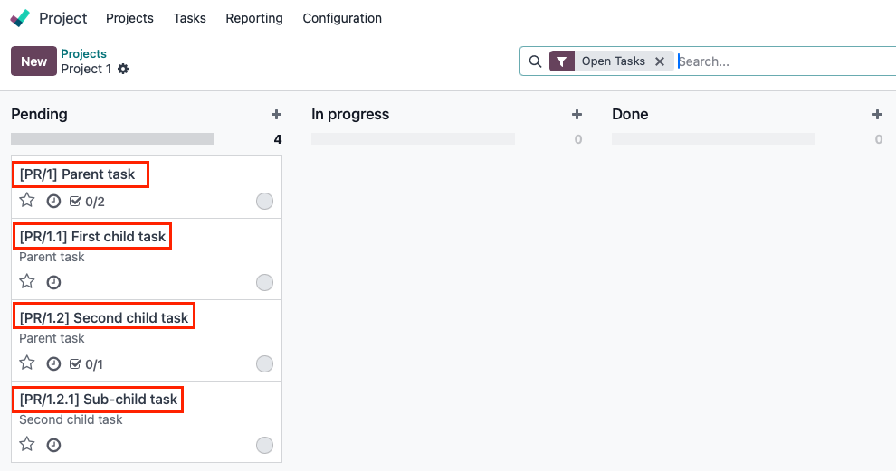
Task: Click the Project 1 settings gear
Action: coord(123,69)
